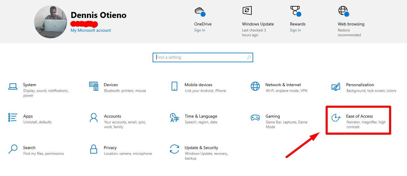Click the user profile picture
This screenshot has height=176, width=407.
[x=51, y=22]
